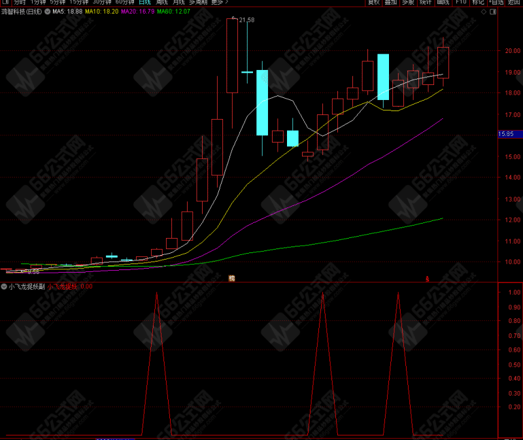The height and width of the screenshot is (440, 523).
Task: Expand main chart indicator dropdown beside 鸿智科技
Action: pyautogui.click(x=47, y=11)
